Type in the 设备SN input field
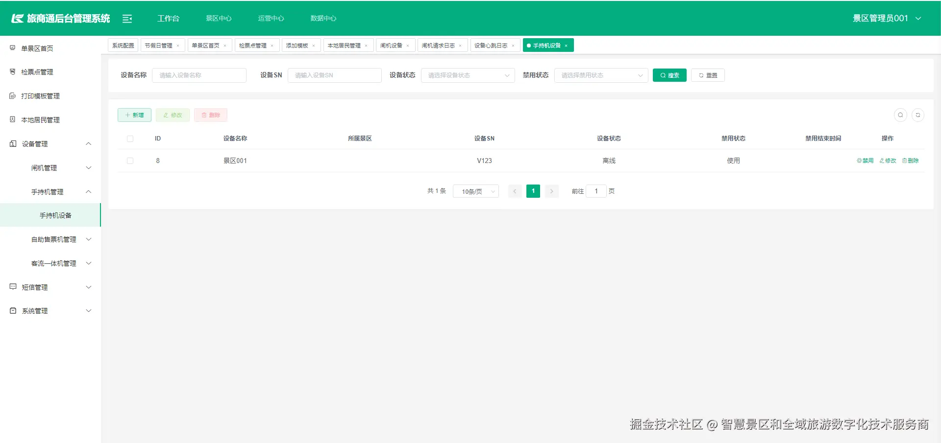The height and width of the screenshot is (443, 941). (335, 75)
